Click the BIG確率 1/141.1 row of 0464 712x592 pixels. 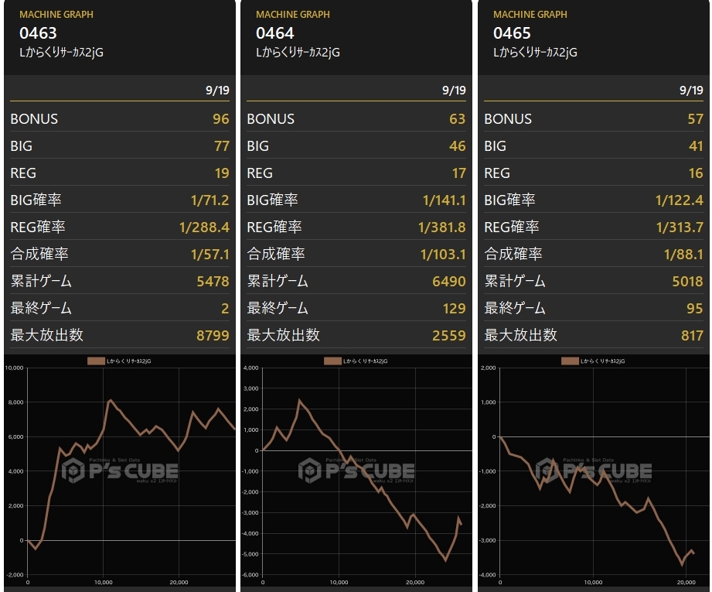[356, 200]
